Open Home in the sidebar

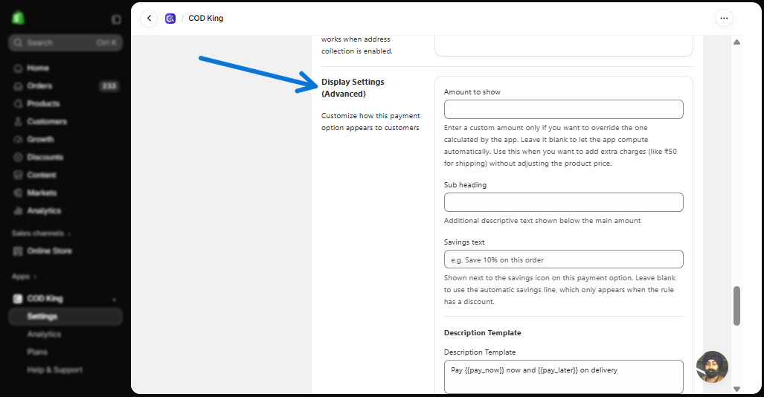(38, 68)
